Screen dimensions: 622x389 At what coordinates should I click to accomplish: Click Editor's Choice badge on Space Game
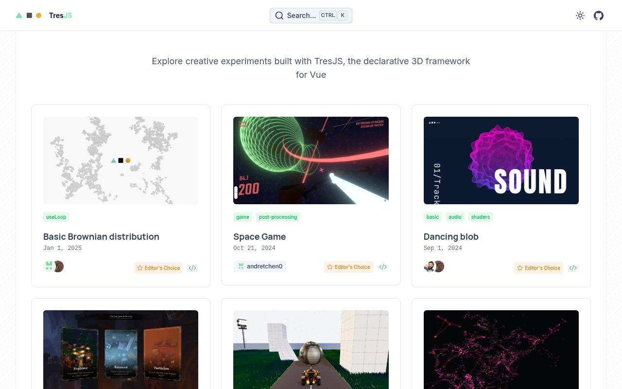[348, 267]
